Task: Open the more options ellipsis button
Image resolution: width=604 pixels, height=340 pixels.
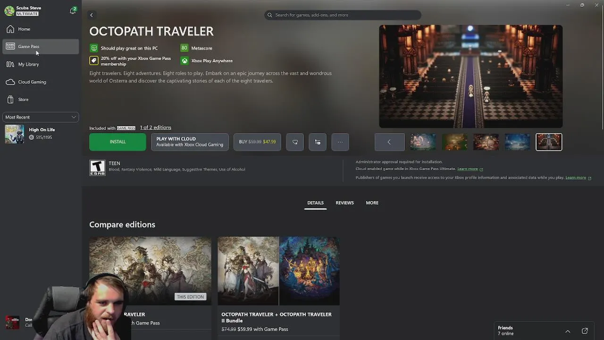Action: click(340, 142)
